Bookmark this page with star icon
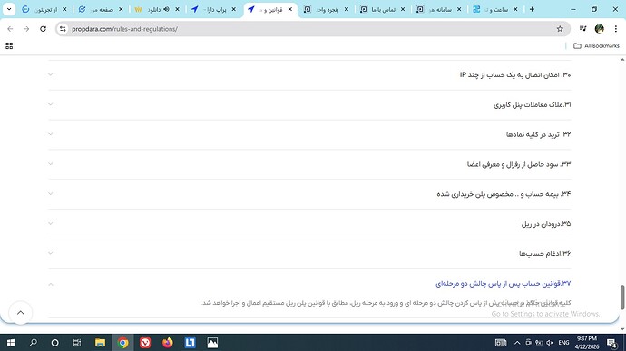Screen dimensions: 626x351 pyautogui.click(x=560, y=29)
